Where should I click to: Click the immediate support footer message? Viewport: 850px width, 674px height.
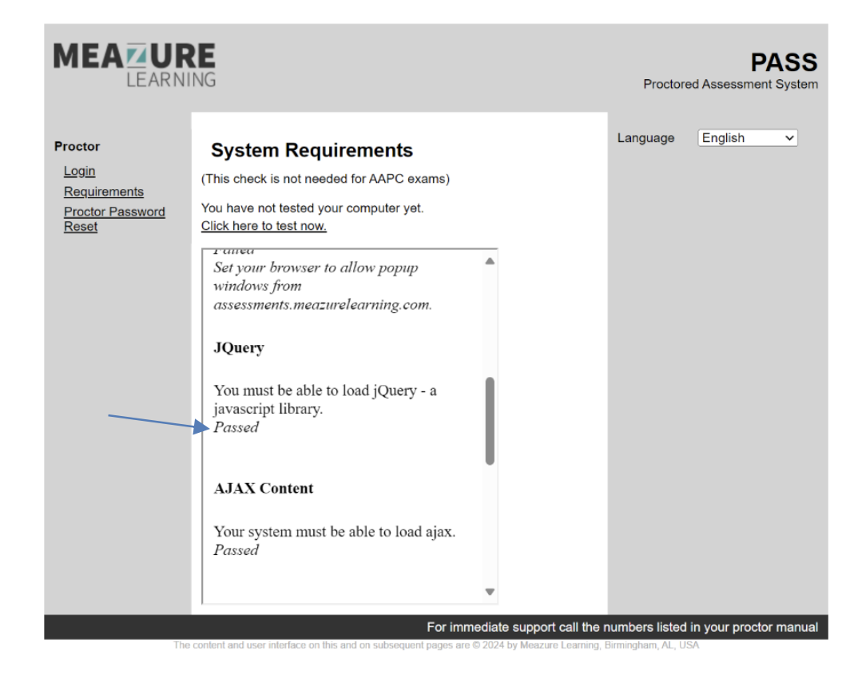coord(622,627)
